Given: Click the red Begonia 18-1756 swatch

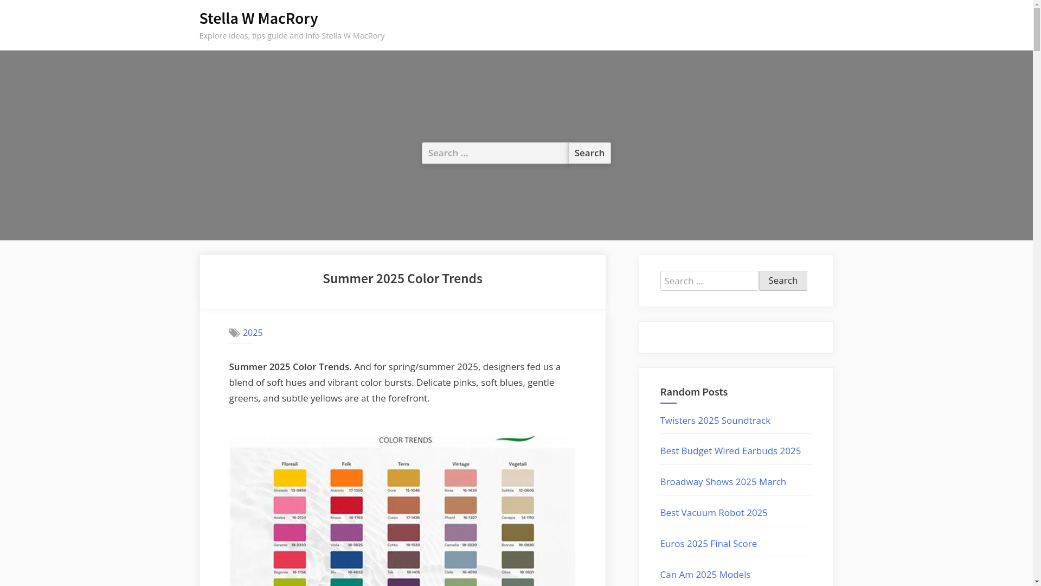Looking at the screenshot, I should pos(290,559).
